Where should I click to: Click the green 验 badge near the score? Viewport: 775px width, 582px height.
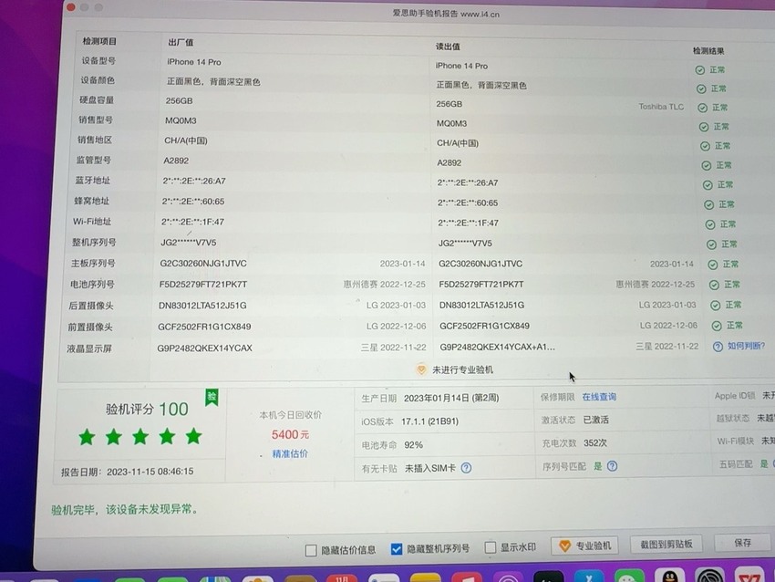pyautogui.click(x=212, y=397)
